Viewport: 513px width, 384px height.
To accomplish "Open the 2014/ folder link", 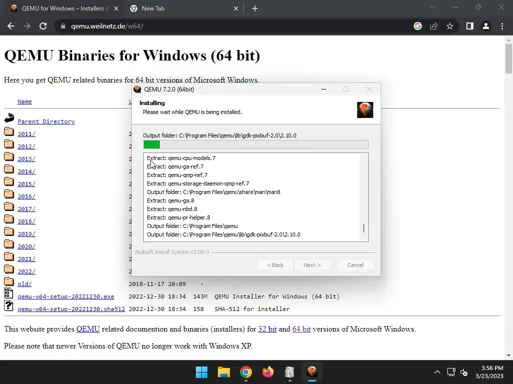I will point(27,171).
